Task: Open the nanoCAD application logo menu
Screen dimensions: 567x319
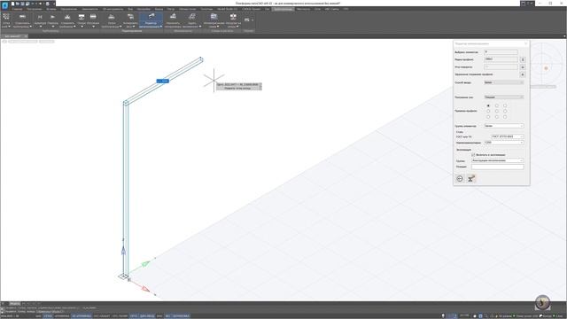Action: 4,5
